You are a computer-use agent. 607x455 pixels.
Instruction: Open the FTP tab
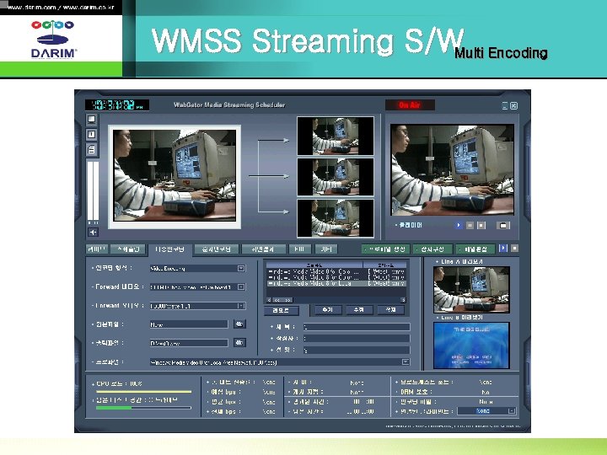[299, 249]
